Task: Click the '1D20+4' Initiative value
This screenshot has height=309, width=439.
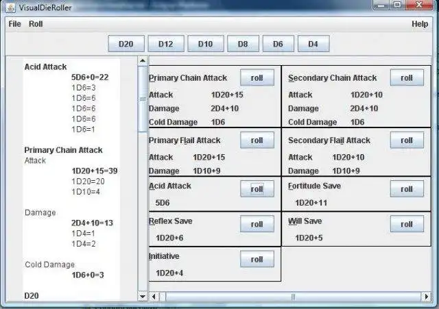Action: point(169,273)
